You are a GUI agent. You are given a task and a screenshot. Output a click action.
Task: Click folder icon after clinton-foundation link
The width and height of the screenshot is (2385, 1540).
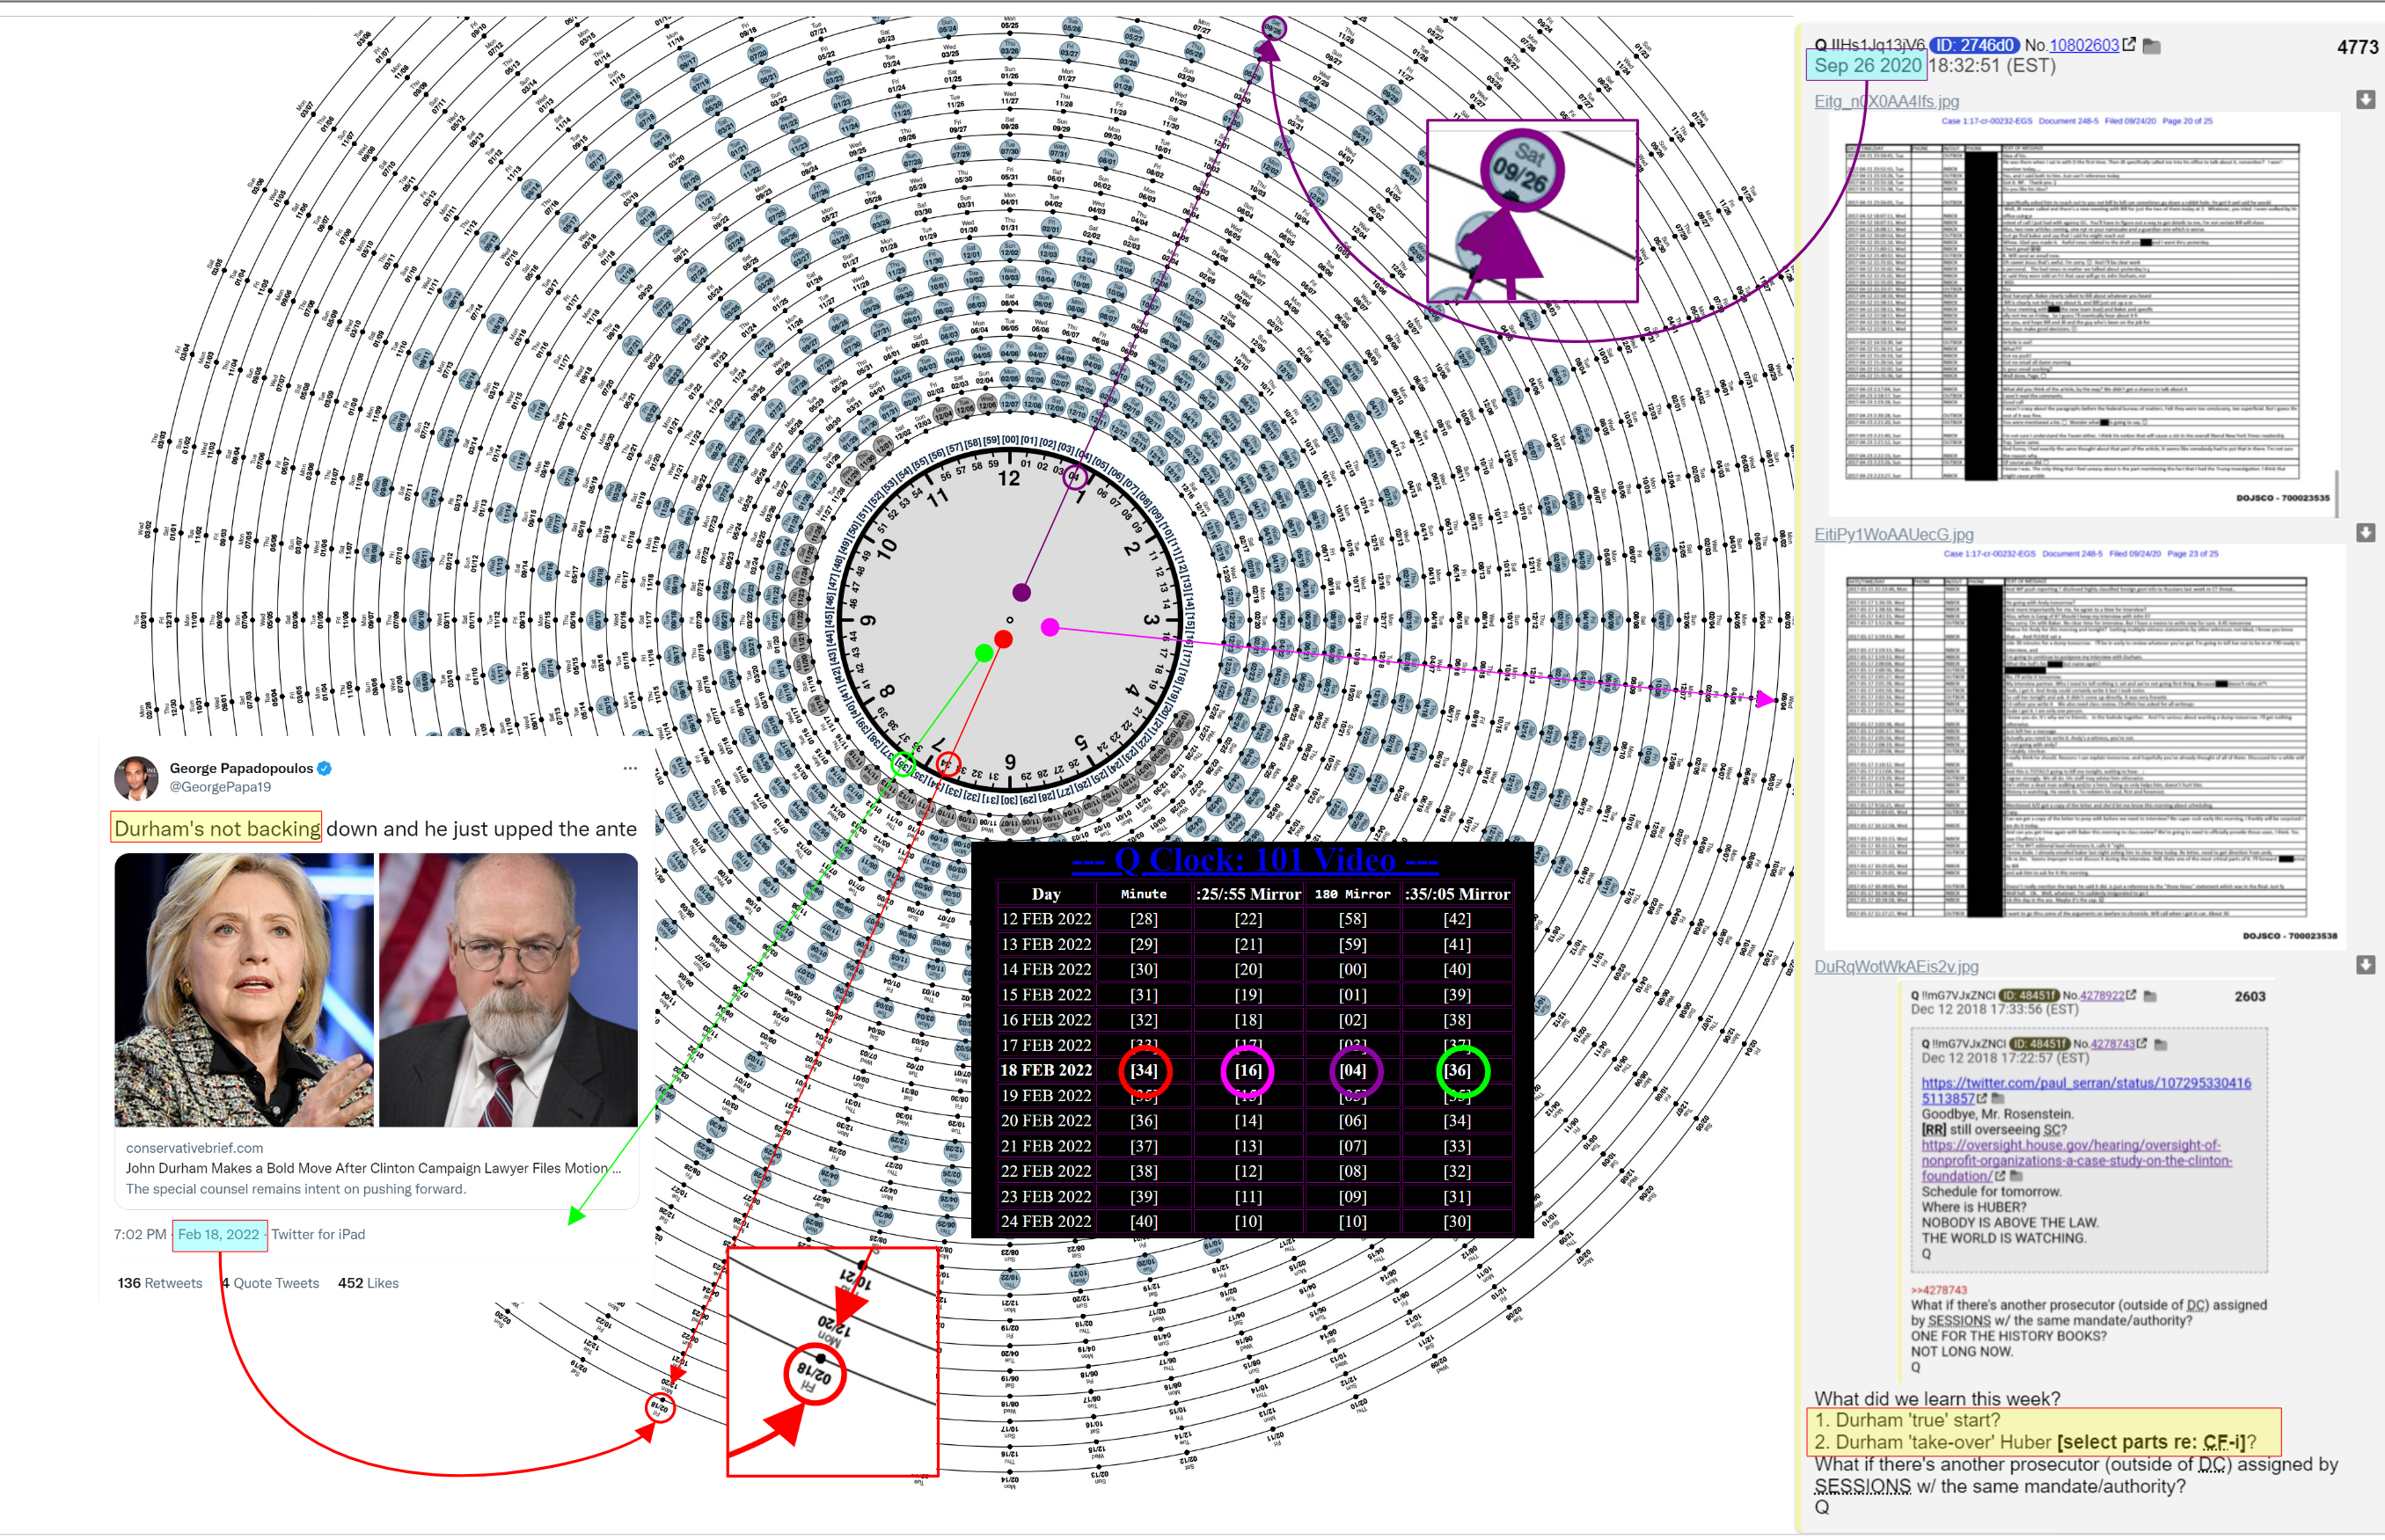[2016, 1176]
